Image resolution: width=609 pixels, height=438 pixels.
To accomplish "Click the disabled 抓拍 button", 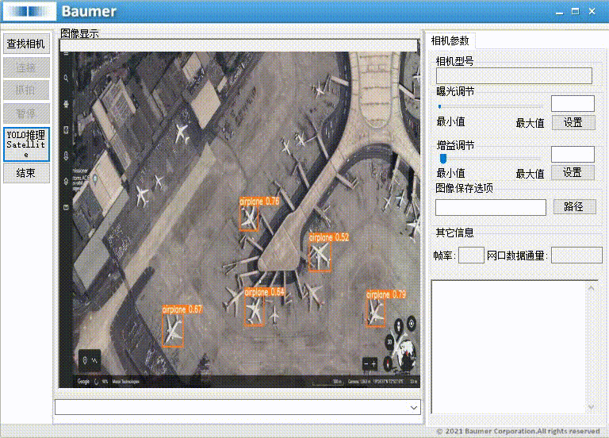I will 26,90.
